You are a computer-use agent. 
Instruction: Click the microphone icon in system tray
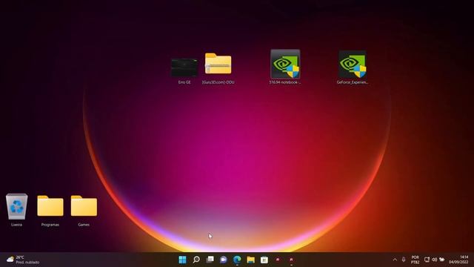[404, 260]
